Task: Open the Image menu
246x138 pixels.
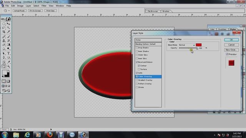Action: click(x=20, y=6)
